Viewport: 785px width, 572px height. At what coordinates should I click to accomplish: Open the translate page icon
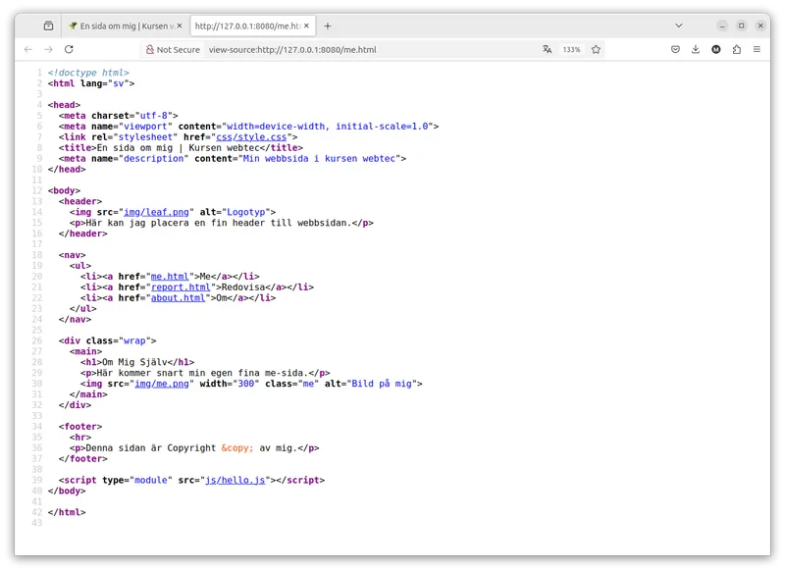[x=548, y=49]
